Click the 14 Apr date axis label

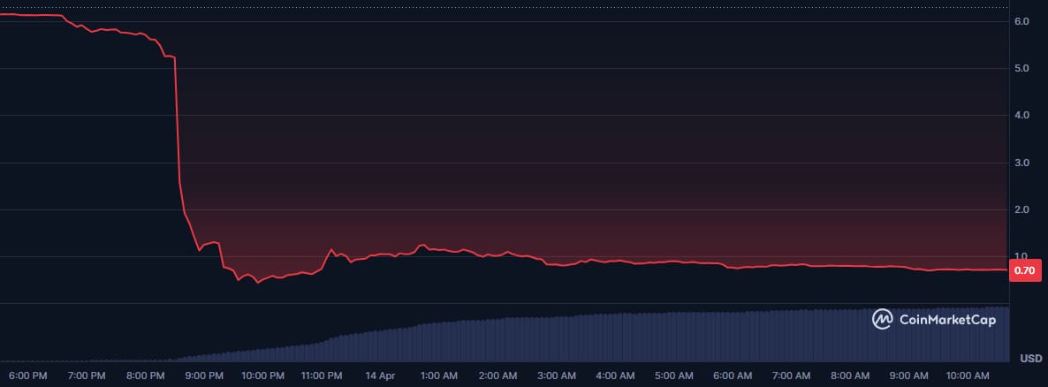point(380,376)
